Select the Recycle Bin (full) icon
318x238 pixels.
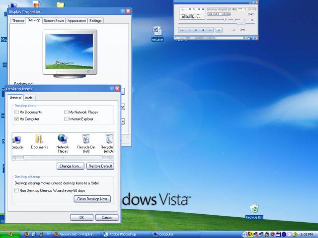pyautogui.click(x=86, y=139)
